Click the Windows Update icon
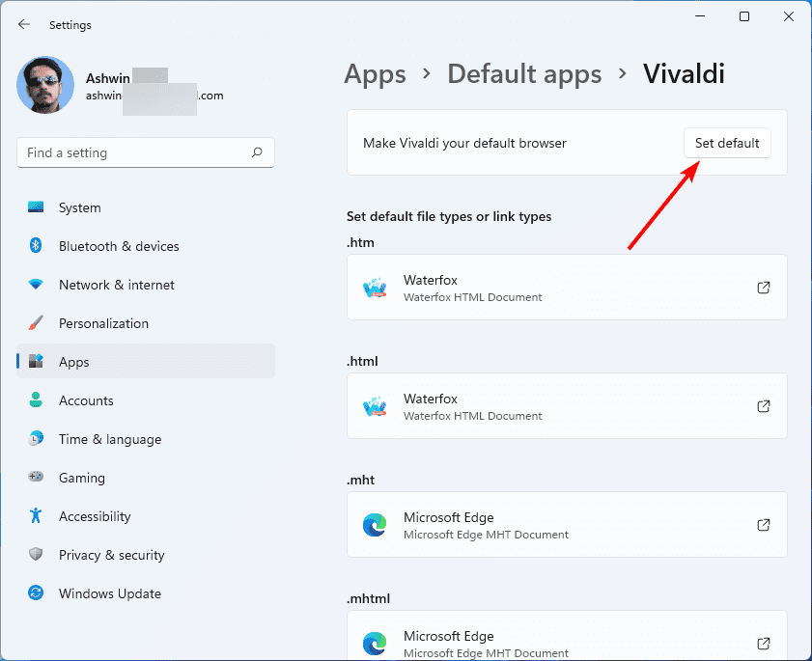The image size is (812, 661). 36,593
